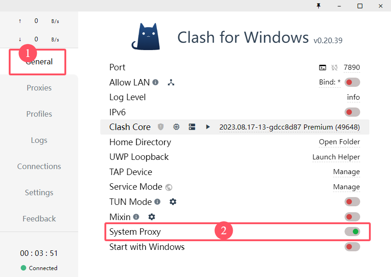Click the shield icon beside Clash Core
This screenshot has height=277, width=391.
point(161,127)
